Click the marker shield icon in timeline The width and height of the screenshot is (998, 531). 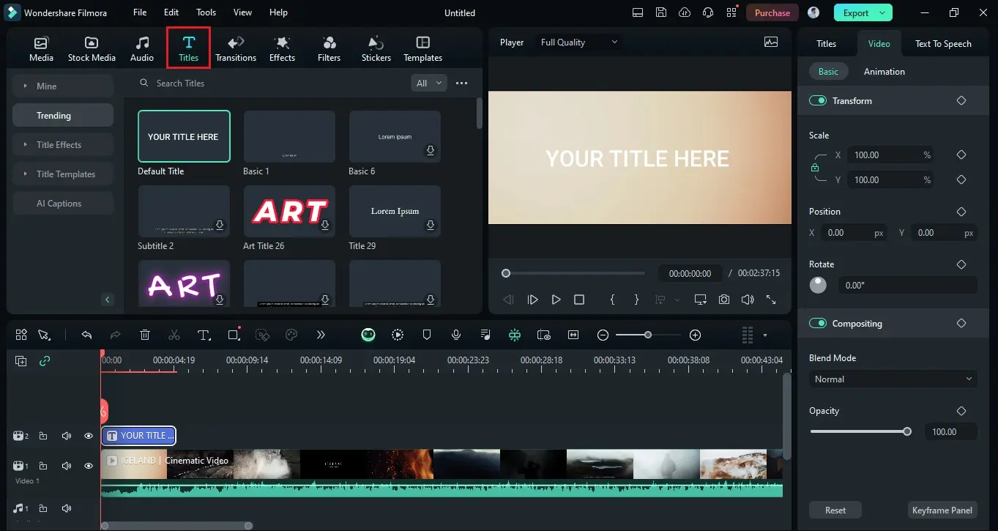pos(427,335)
